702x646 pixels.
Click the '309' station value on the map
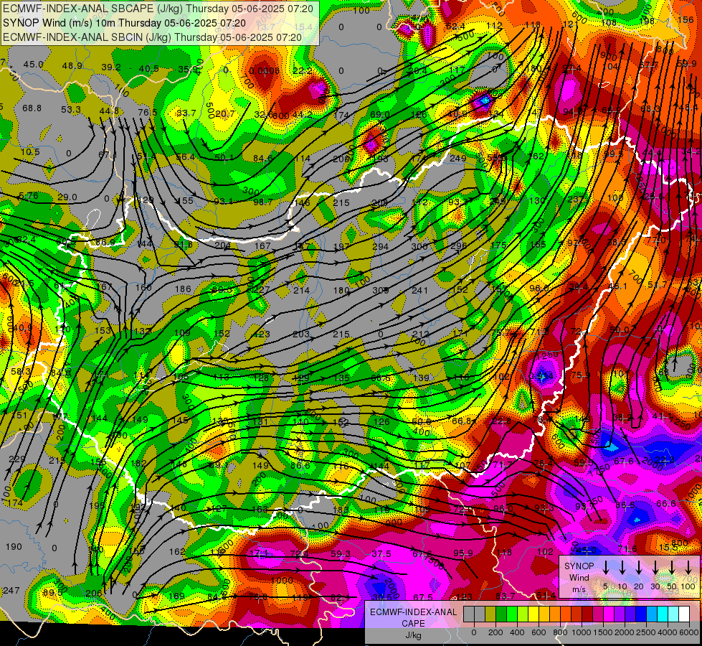click(381, 291)
